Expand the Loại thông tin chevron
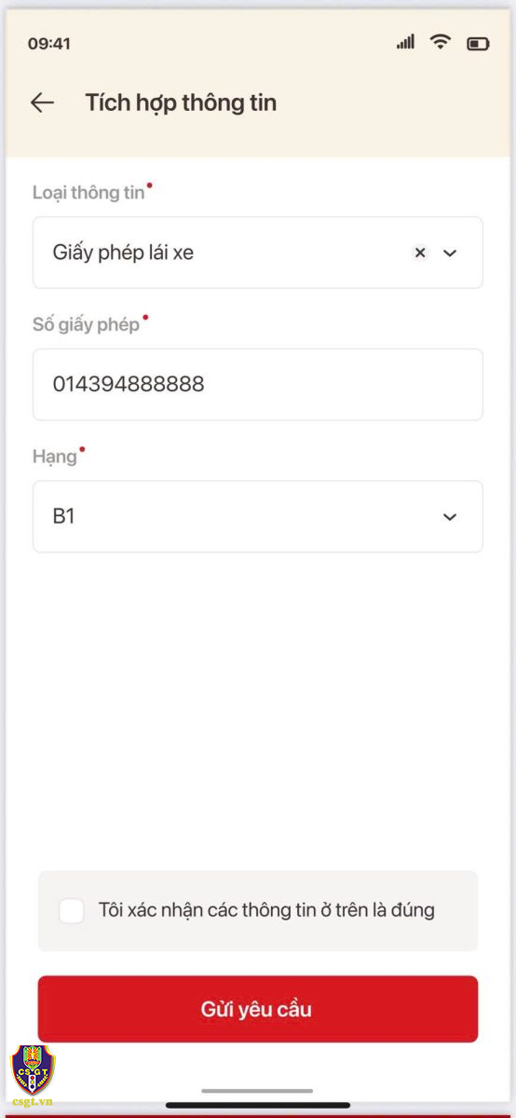 (x=450, y=252)
